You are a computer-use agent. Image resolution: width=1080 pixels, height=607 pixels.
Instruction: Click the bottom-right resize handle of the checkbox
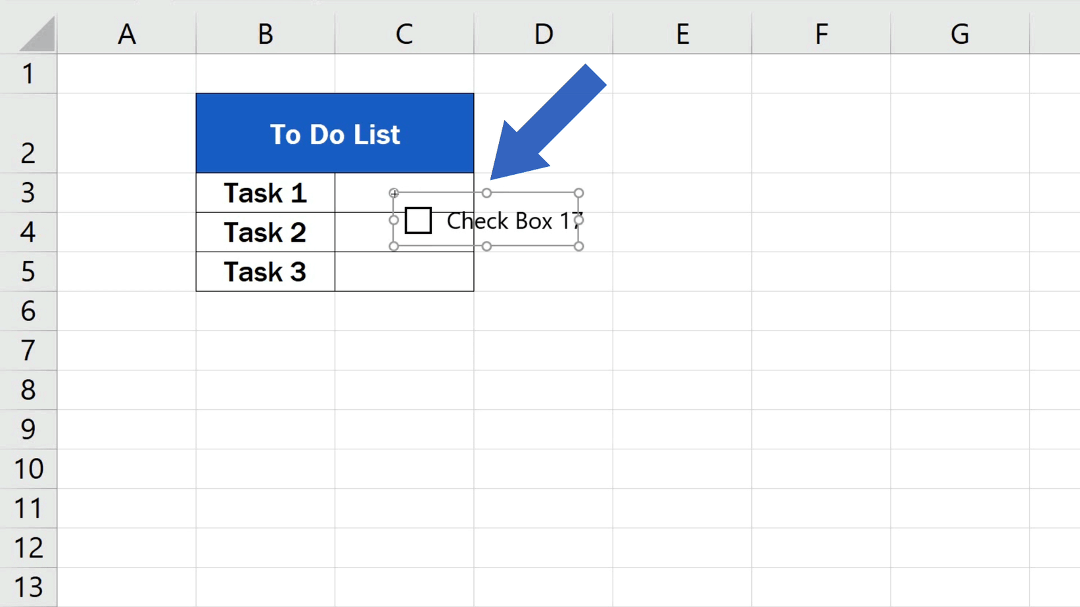(578, 246)
